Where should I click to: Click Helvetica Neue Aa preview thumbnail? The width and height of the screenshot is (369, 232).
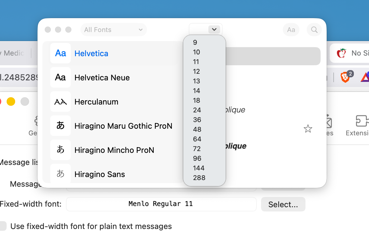[60, 77]
